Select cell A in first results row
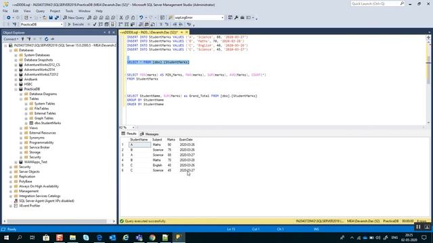Viewport: 433px width, 243px height. [140, 144]
